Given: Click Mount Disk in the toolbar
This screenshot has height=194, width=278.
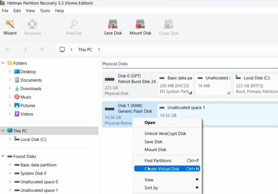Looking at the screenshot, I should (140, 28).
